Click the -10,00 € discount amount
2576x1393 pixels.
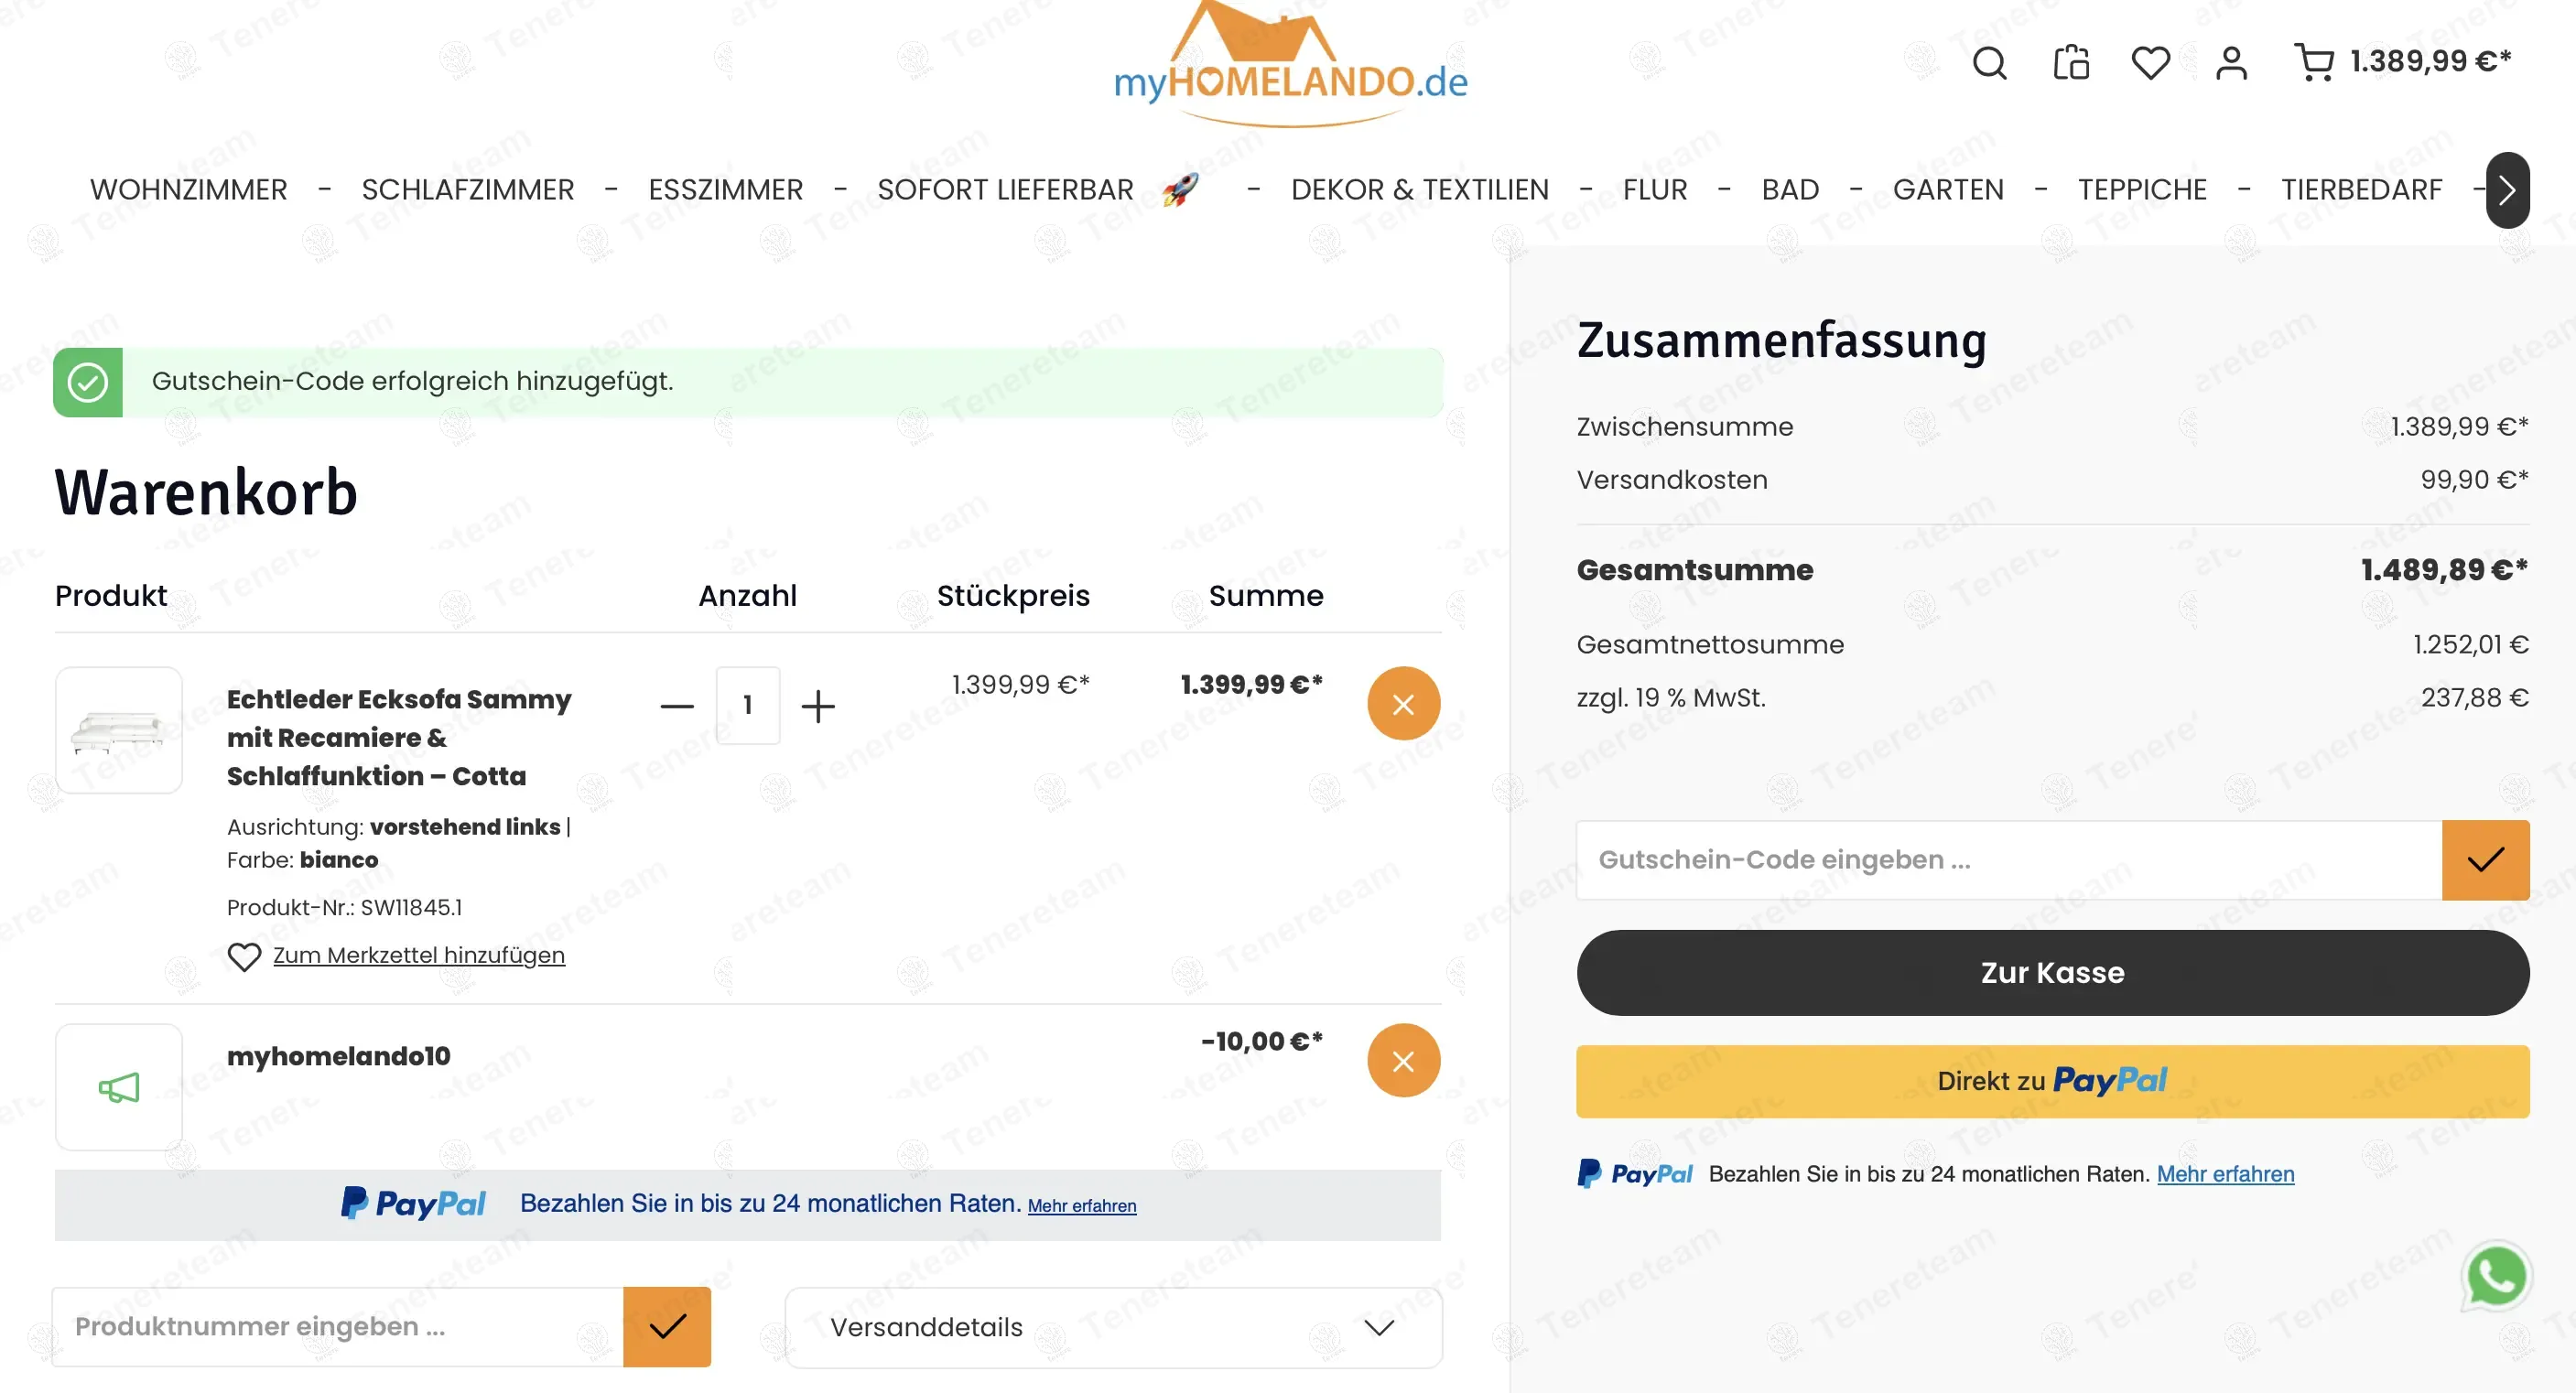tap(1262, 1041)
